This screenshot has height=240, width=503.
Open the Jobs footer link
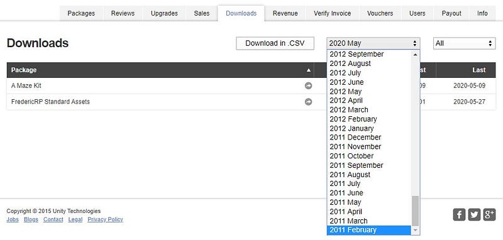[13, 219]
